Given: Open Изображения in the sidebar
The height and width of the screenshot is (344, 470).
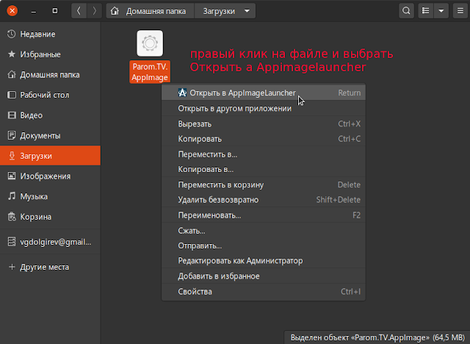Looking at the screenshot, I should point(51,176).
